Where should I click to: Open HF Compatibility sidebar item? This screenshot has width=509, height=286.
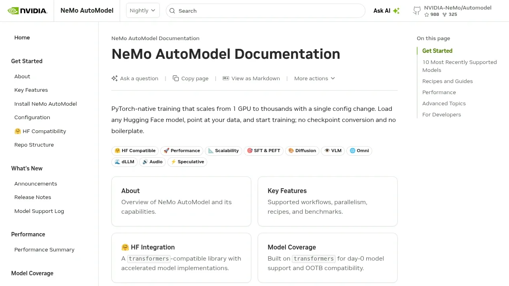(40, 131)
